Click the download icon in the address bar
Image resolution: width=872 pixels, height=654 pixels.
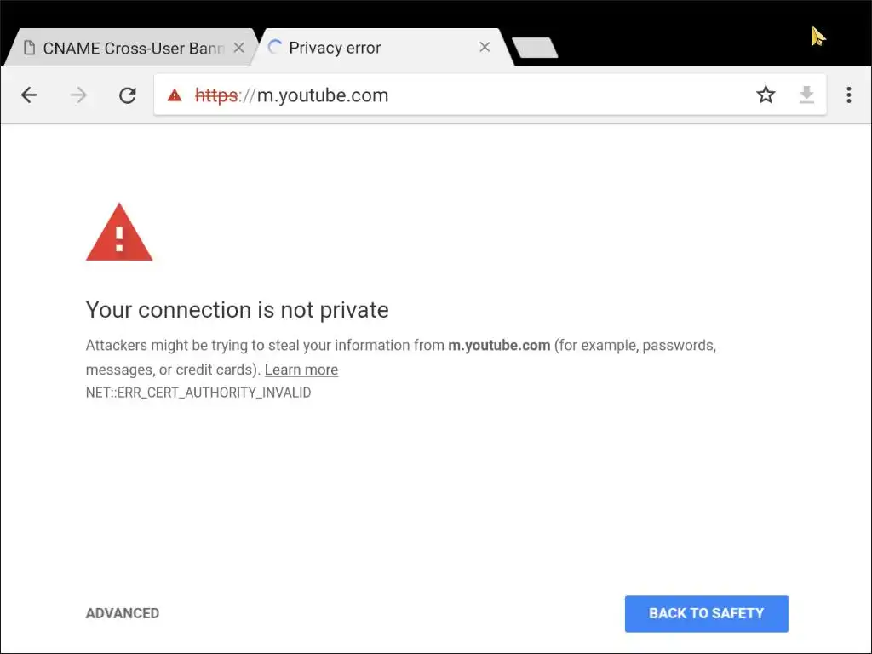[806, 95]
